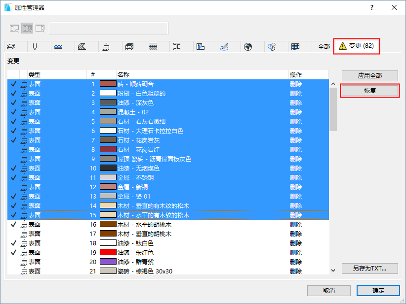Toggle checkmark for 木材 - 水平的胡桃木 row

[x=13, y=225]
